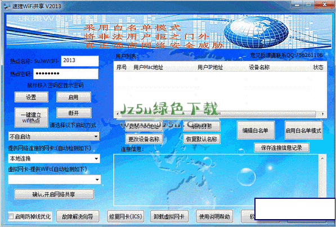The width and height of the screenshot is (336, 227).
Task: Click 恢复默认名称 button
Action: [201, 139]
